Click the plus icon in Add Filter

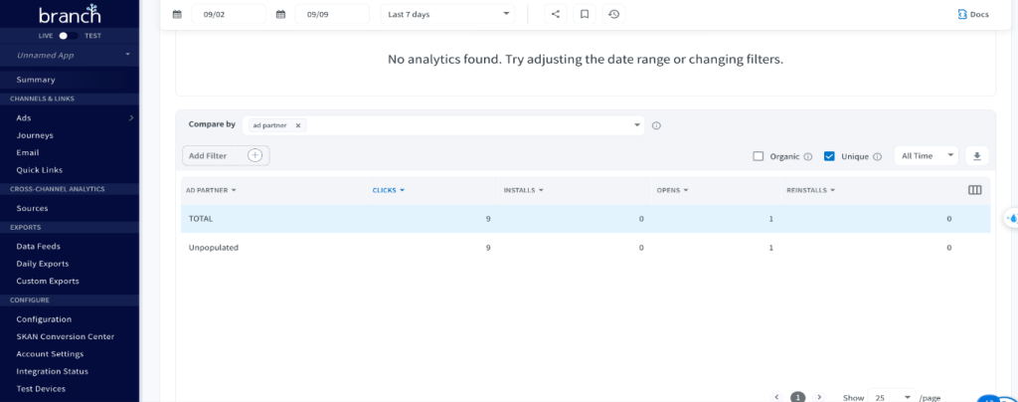[254, 155]
